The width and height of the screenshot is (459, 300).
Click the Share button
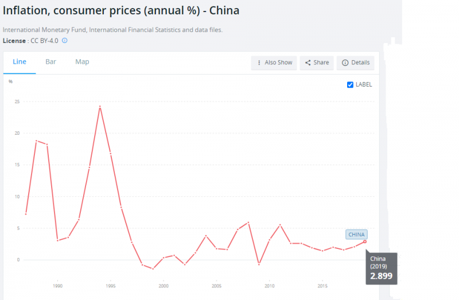pyautogui.click(x=317, y=63)
